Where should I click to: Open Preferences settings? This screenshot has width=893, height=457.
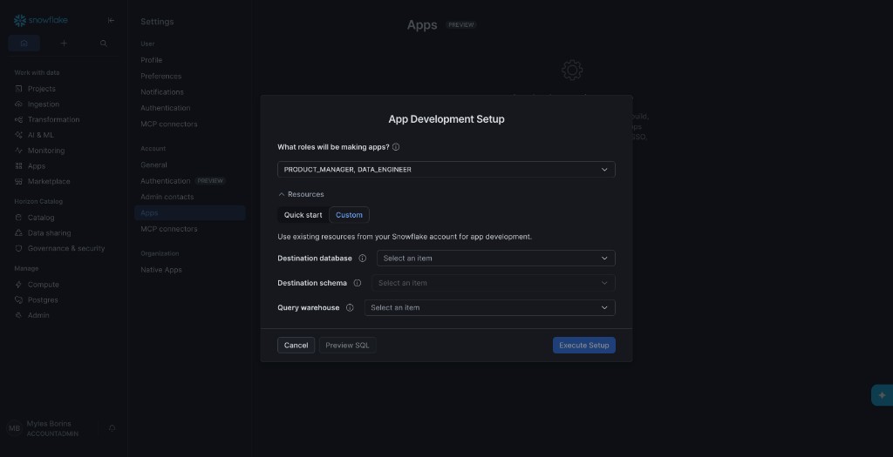tap(161, 76)
